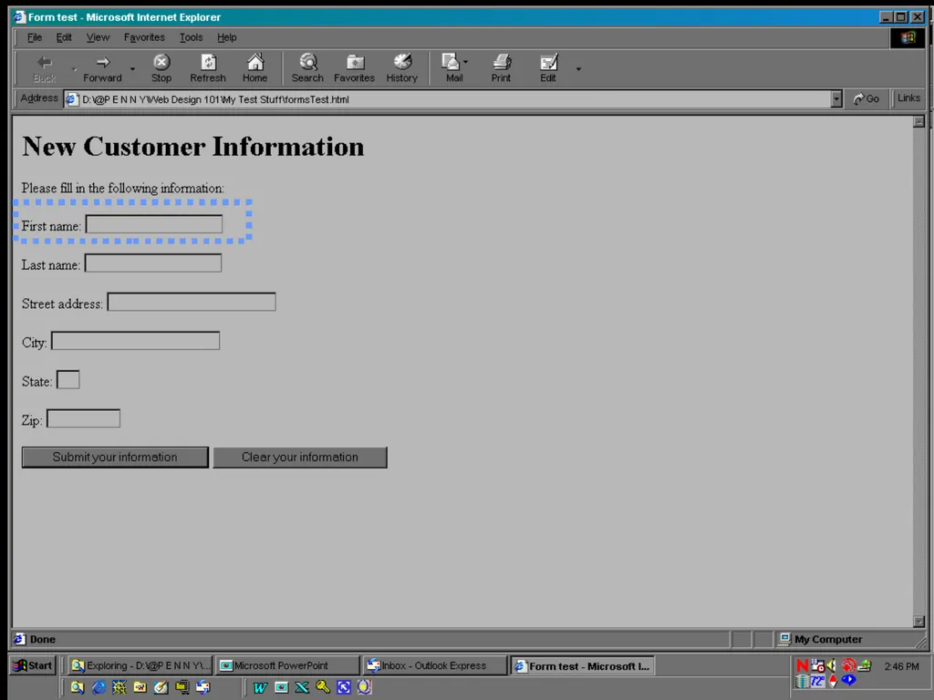Screen dimensions: 934x700
Task: Launch Internet Explorer from quick launch
Action: 99,687
